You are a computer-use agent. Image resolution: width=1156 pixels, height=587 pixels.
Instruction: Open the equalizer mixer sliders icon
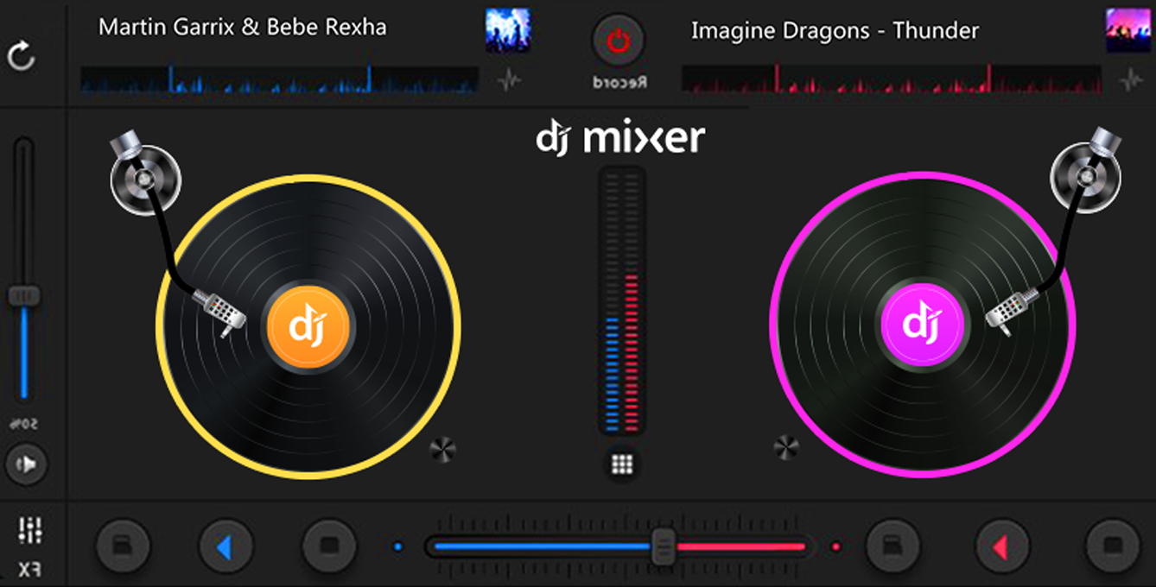click(x=30, y=530)
